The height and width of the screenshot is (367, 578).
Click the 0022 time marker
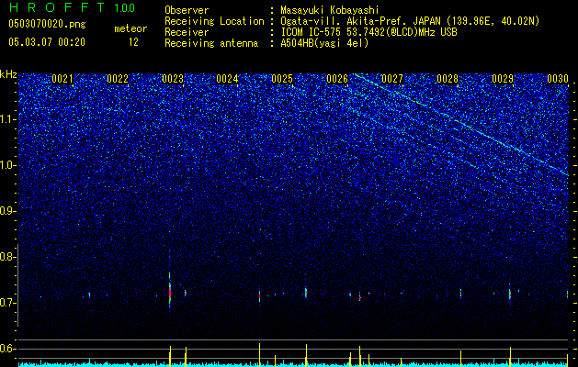(118, 79)
